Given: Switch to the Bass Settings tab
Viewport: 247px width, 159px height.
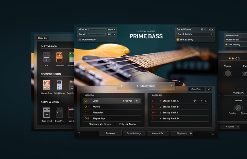Looking at the screenshot, I should pyautogui.click(x=134, y=133).
